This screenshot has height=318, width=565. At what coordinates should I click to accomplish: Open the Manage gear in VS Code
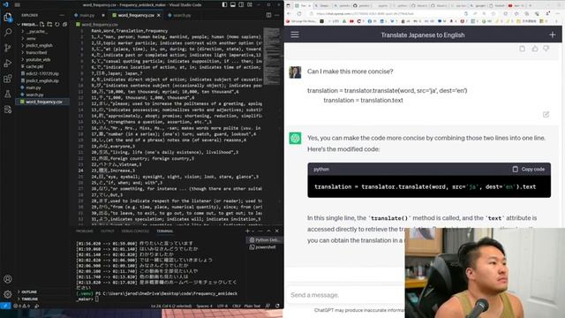click(x=8, y=294)
